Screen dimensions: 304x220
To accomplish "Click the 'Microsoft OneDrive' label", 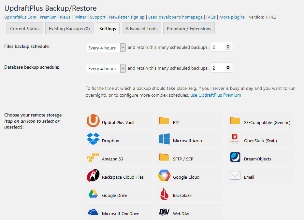I will tap(121, 213).
